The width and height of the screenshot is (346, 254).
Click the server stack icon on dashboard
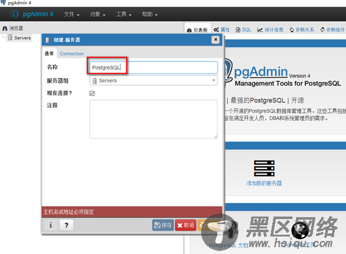[x=264, y=169]
